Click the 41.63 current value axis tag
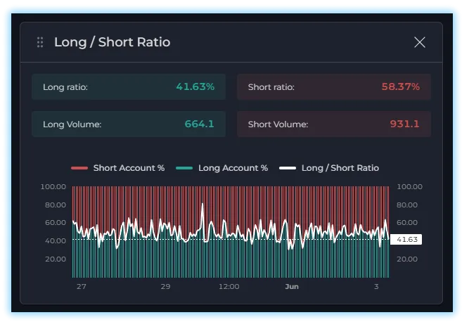The image size is (462, 322). 406,240
